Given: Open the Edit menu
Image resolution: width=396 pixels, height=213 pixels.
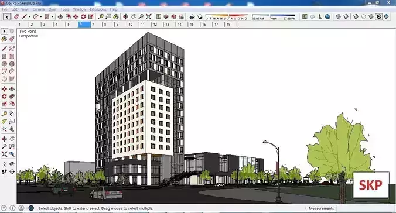Looking at the screenshot, I should (15, 9).
